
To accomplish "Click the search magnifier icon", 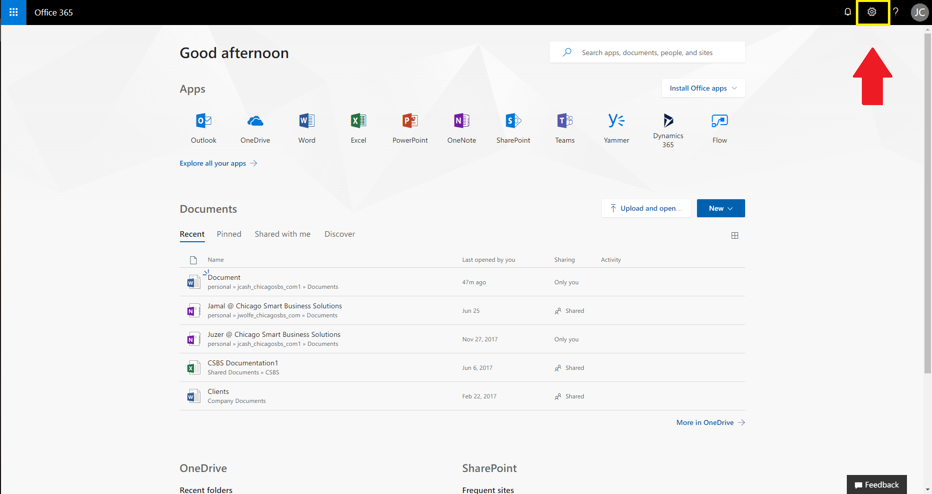I will tap(567, 52).
